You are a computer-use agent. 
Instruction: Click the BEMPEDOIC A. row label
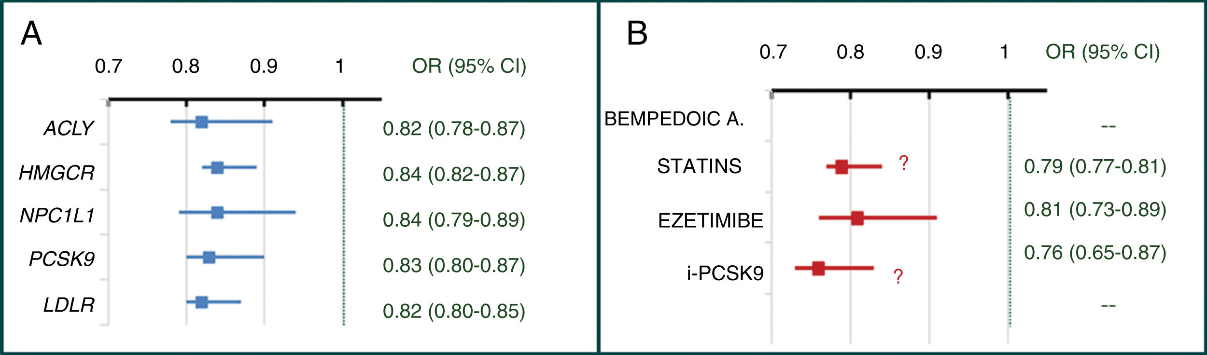pyautogui.click(x=674, y=119)
